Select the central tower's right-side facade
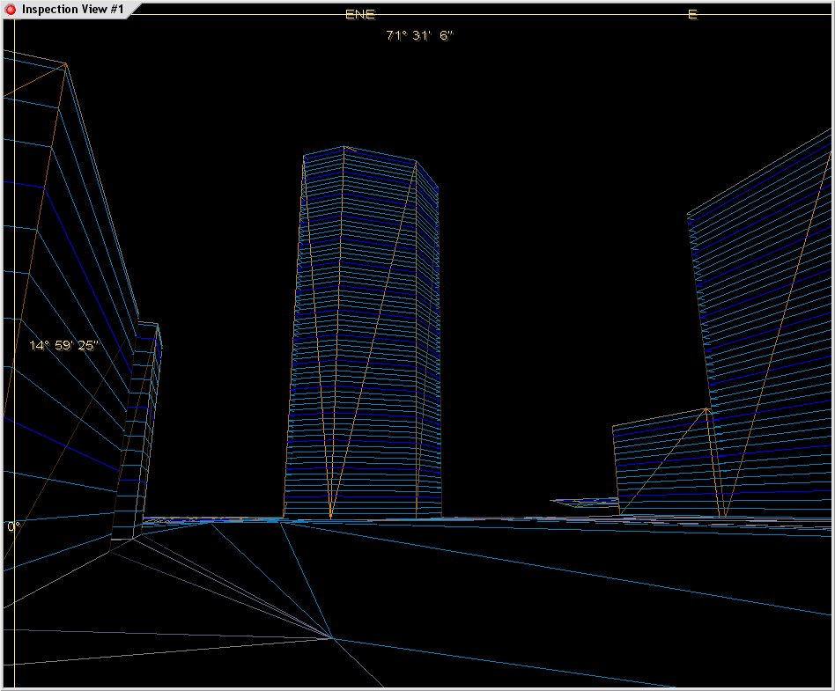 click(x=427, y=352)
